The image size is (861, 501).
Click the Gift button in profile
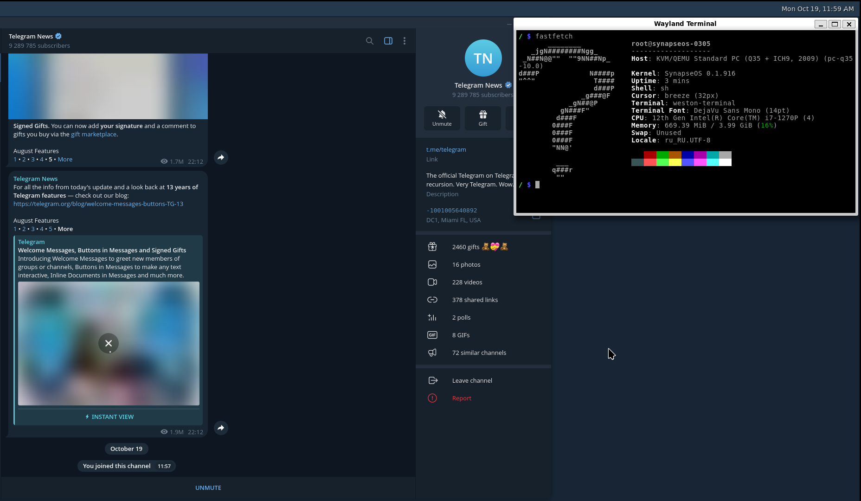pos(483,118)
